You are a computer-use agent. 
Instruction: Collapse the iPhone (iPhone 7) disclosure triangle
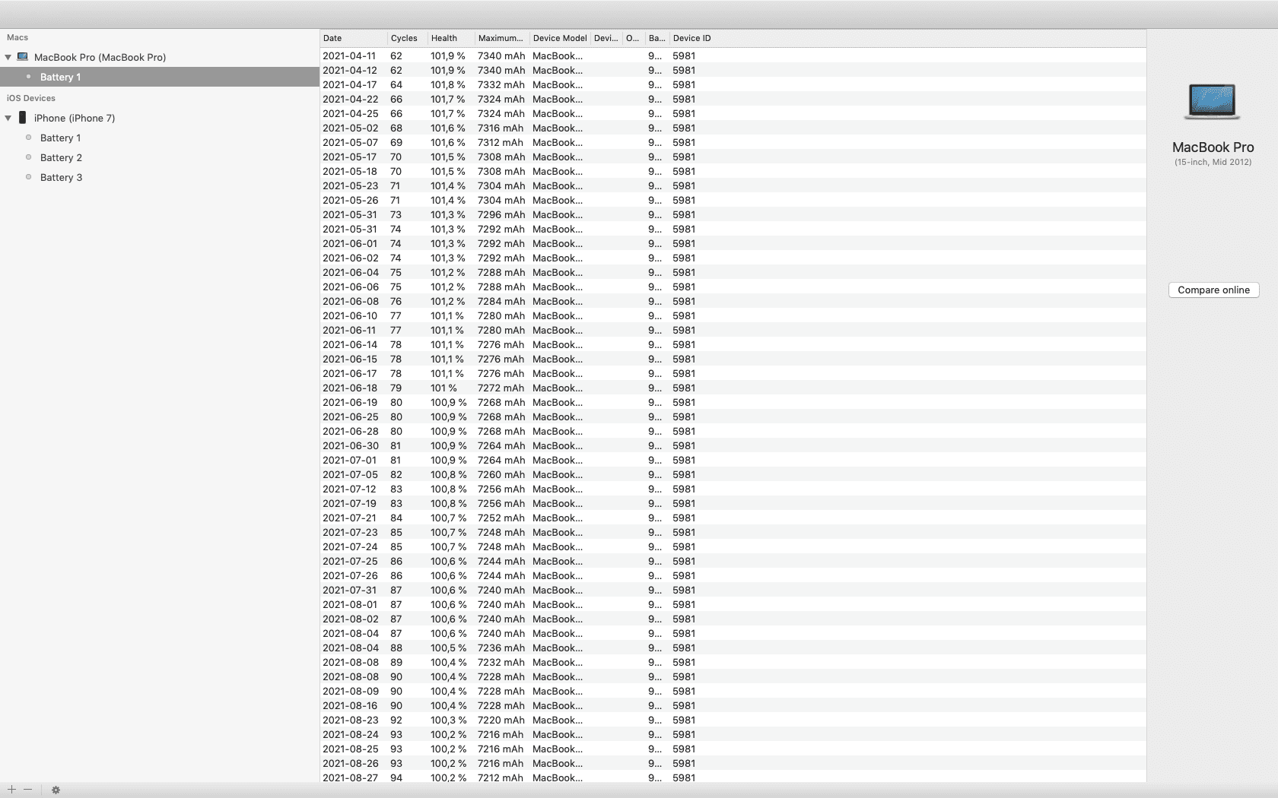point(8,118)
